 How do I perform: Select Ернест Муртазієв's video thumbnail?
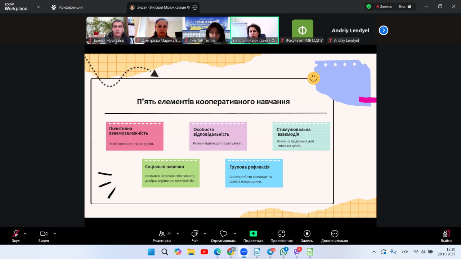coord(109,30)
